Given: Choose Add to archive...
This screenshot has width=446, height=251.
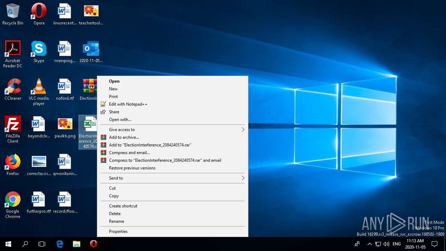Looking at the screenshot, I should click(172, 137).
